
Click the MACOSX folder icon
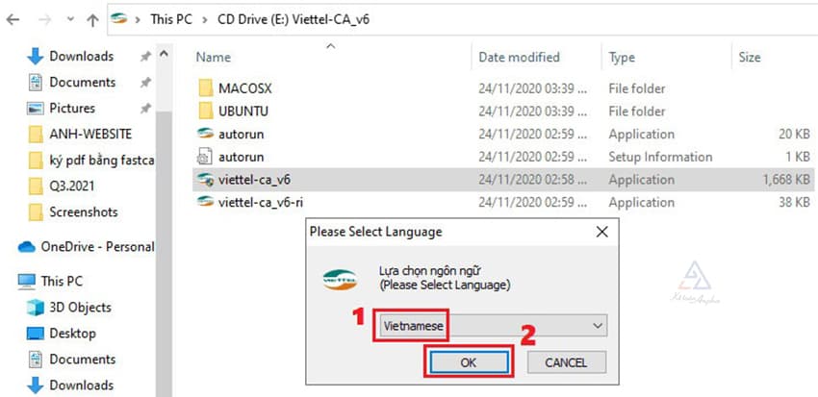click(204, 88)
